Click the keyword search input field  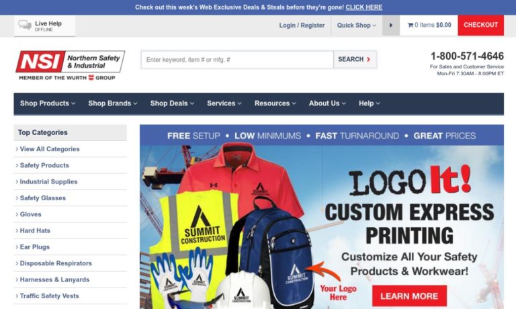point(237,60)
